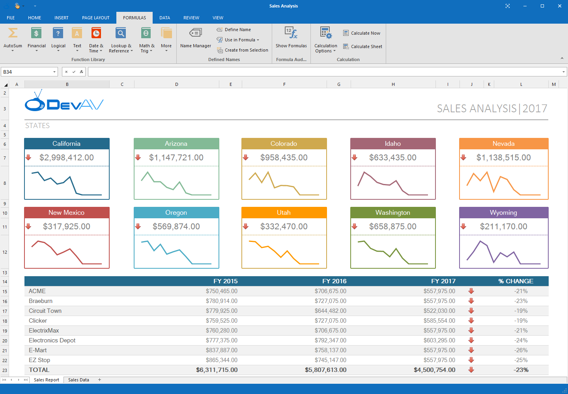Click Create from Selection
The height and width of the screenshot is (394, 568).
(x=243, y=50)
